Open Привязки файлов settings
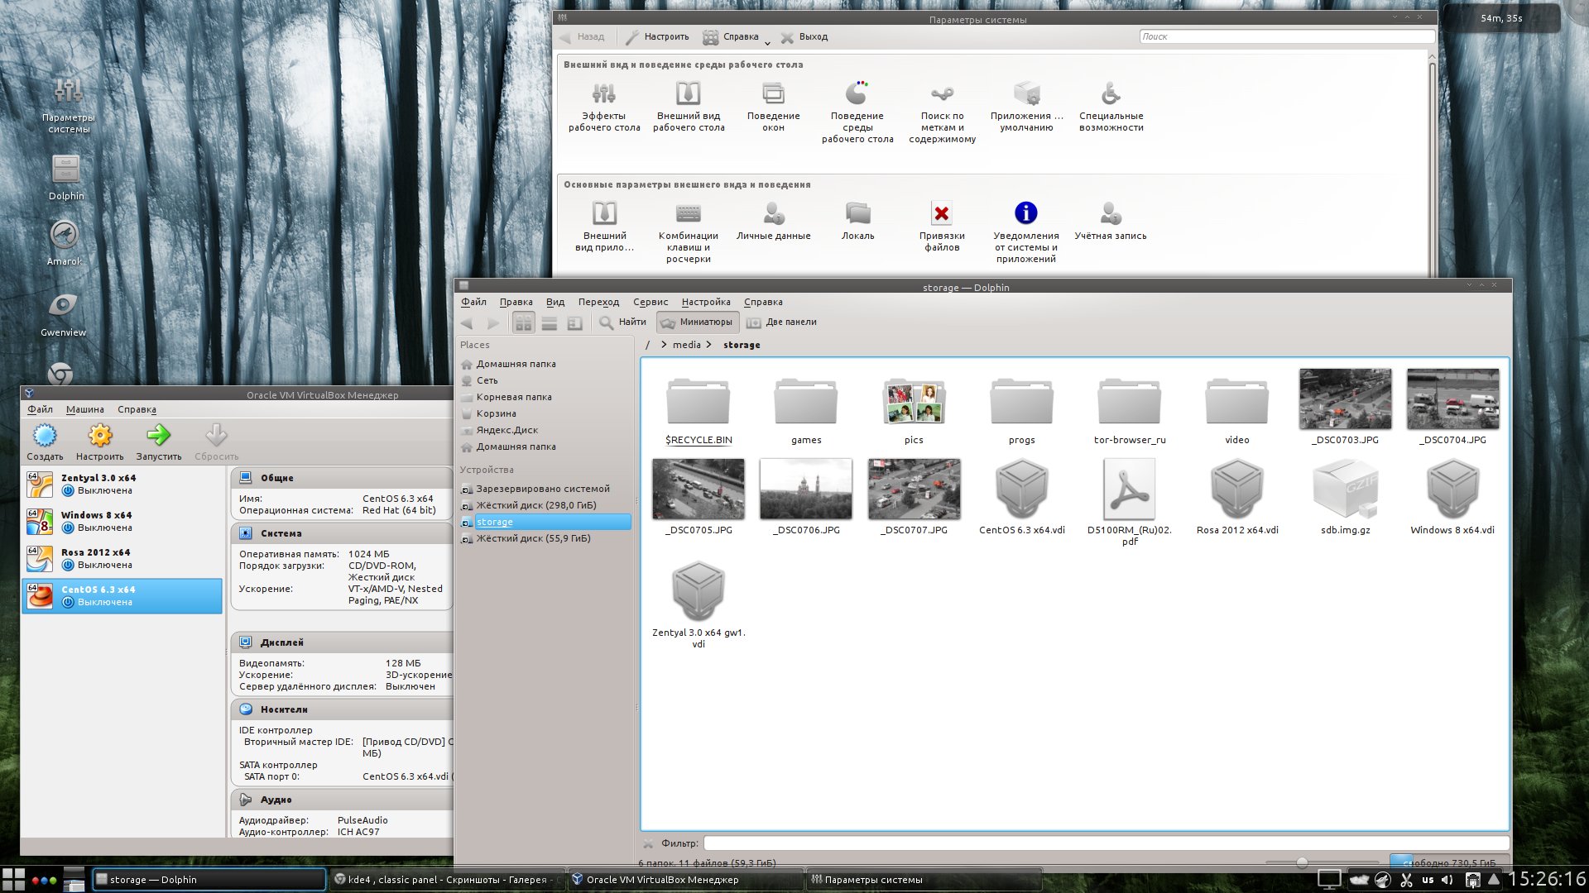Viewport: 1589px width, 893px height. pos(942,226)
